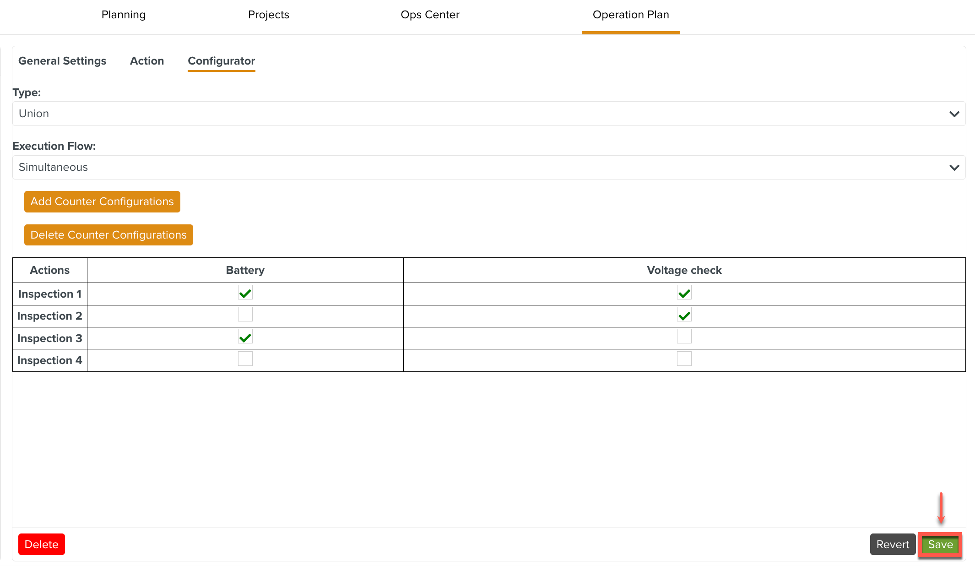Save the operation plan
Screen dimensions: 975x566
click(x=940, y=544)
